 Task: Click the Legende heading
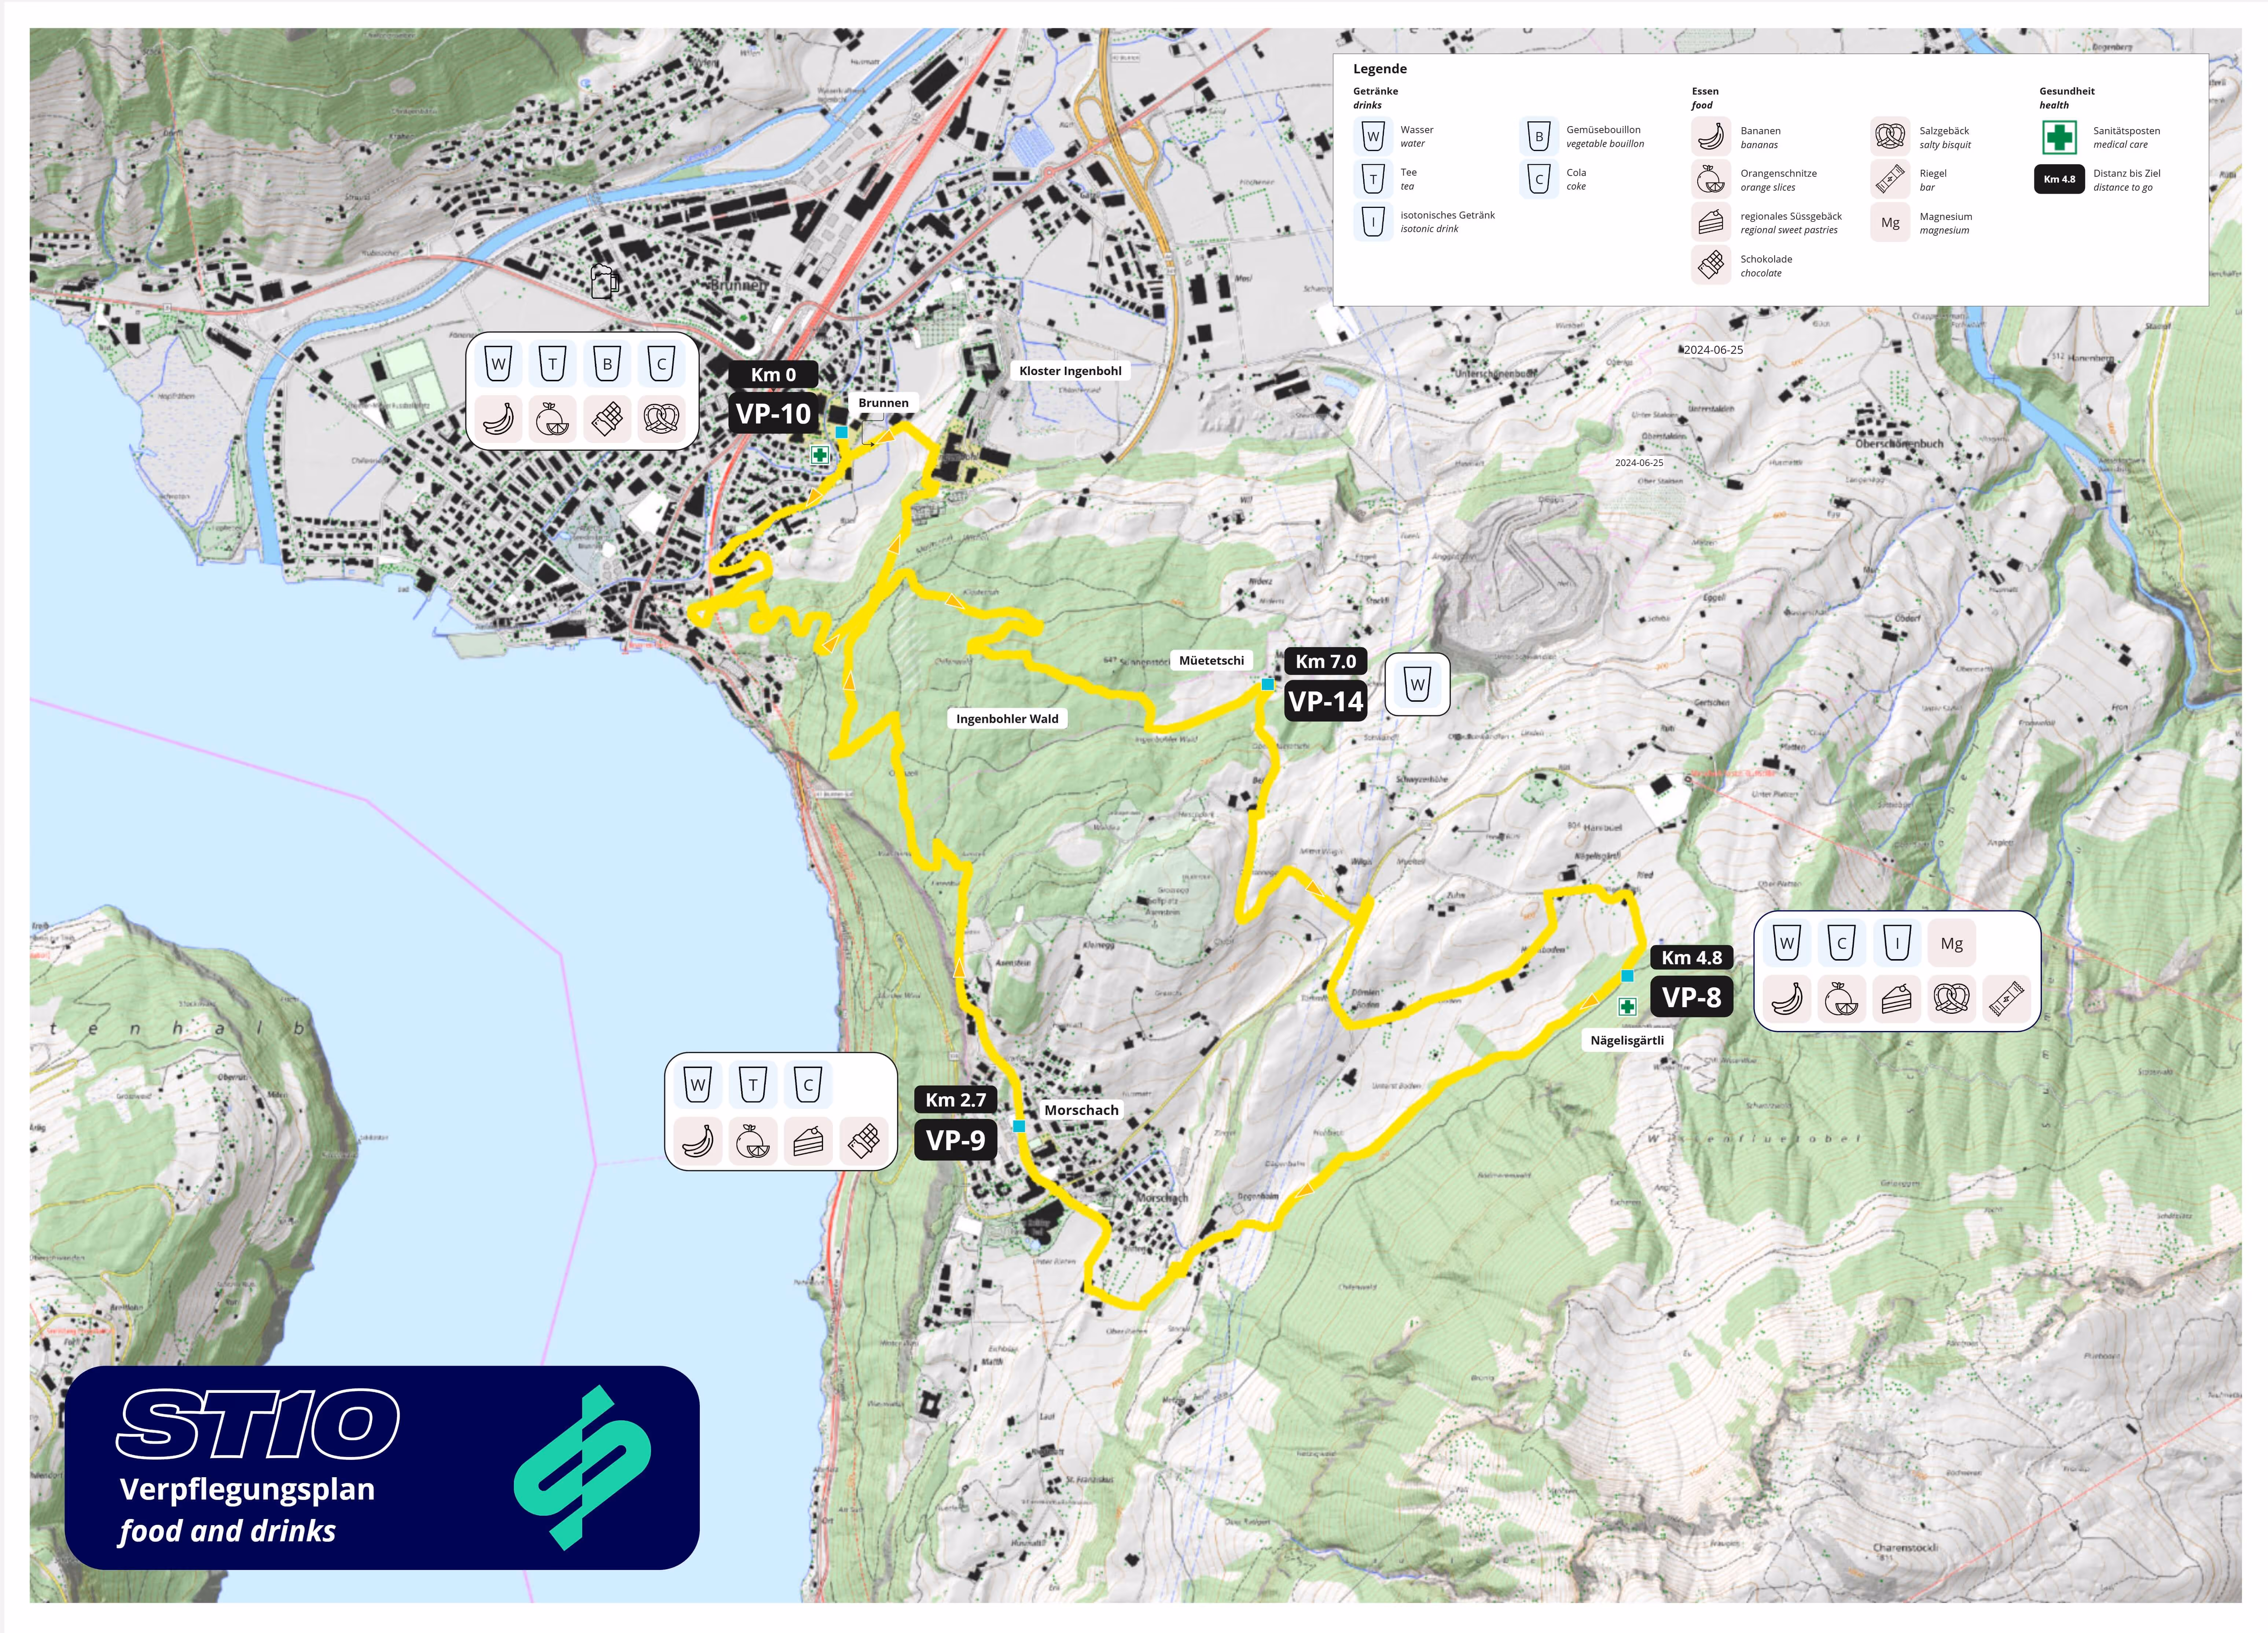click(1380, 69)
